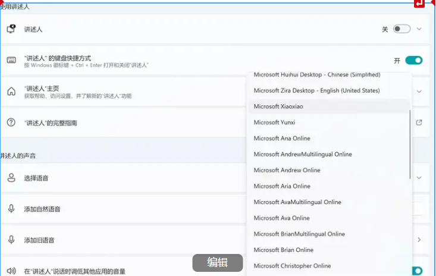Select Microsoft Zira Desktop English voice
This screenshot has width=436, height=276.
point(316,90)
